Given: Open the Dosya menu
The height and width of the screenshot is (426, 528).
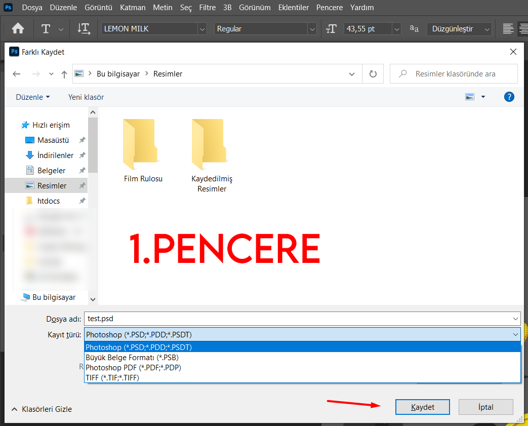Looking at the screenshot, I should [x=32, y=8].
